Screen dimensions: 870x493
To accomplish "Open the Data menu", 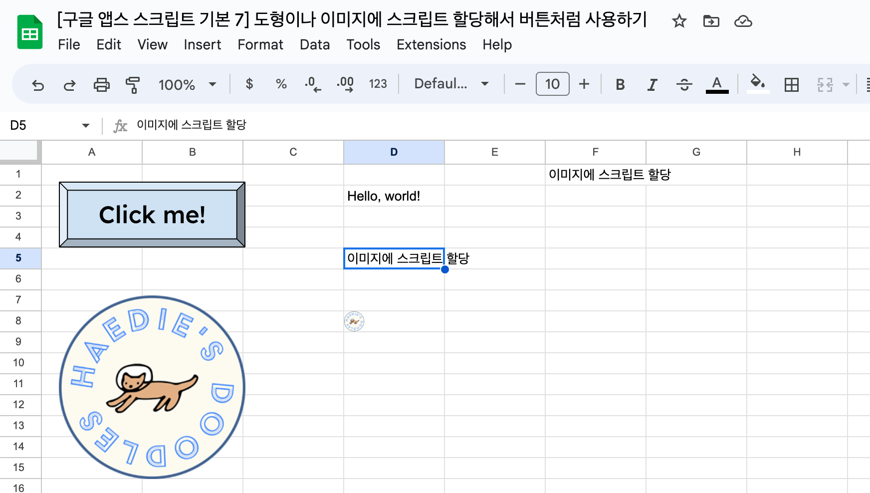I will click(315, 45).
